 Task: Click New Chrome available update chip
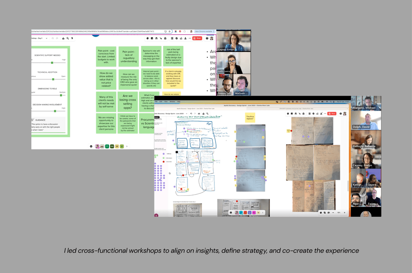[x=205, y=31]
